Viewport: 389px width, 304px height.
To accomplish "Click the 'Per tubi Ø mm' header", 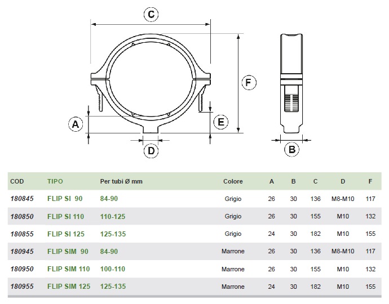I will 121,182.
